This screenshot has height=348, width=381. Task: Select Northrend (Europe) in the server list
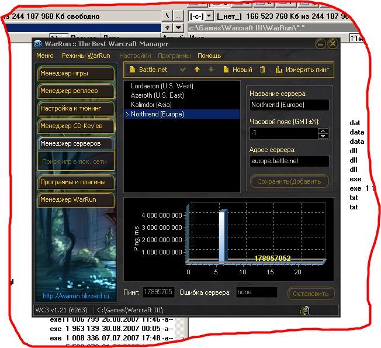point(182,114)
